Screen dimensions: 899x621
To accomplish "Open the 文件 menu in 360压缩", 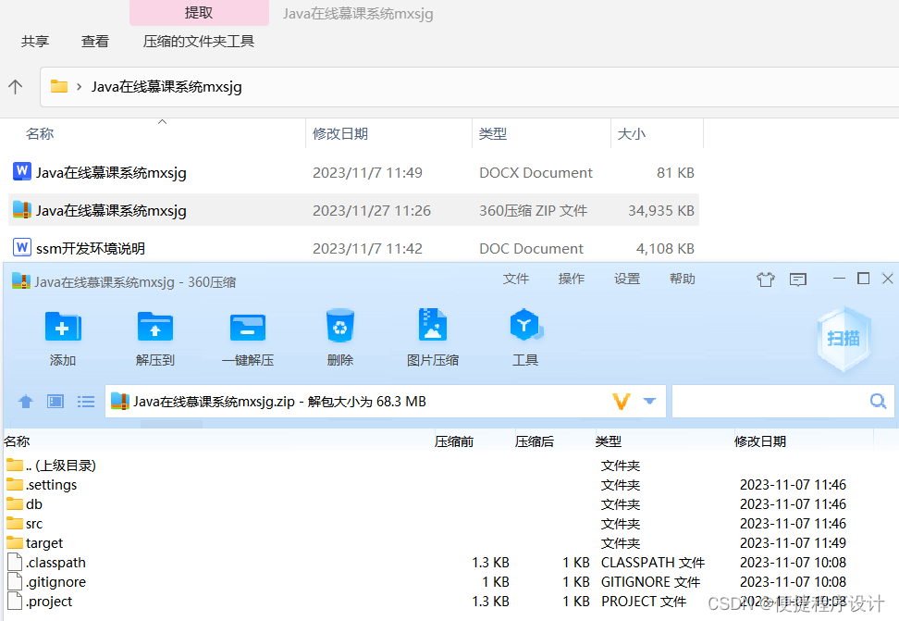I will pos(516,279).
